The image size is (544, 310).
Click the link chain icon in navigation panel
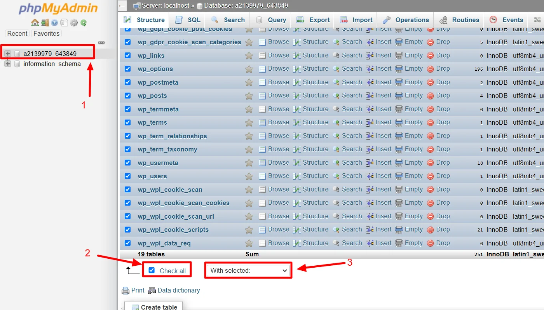coord(101,42)
